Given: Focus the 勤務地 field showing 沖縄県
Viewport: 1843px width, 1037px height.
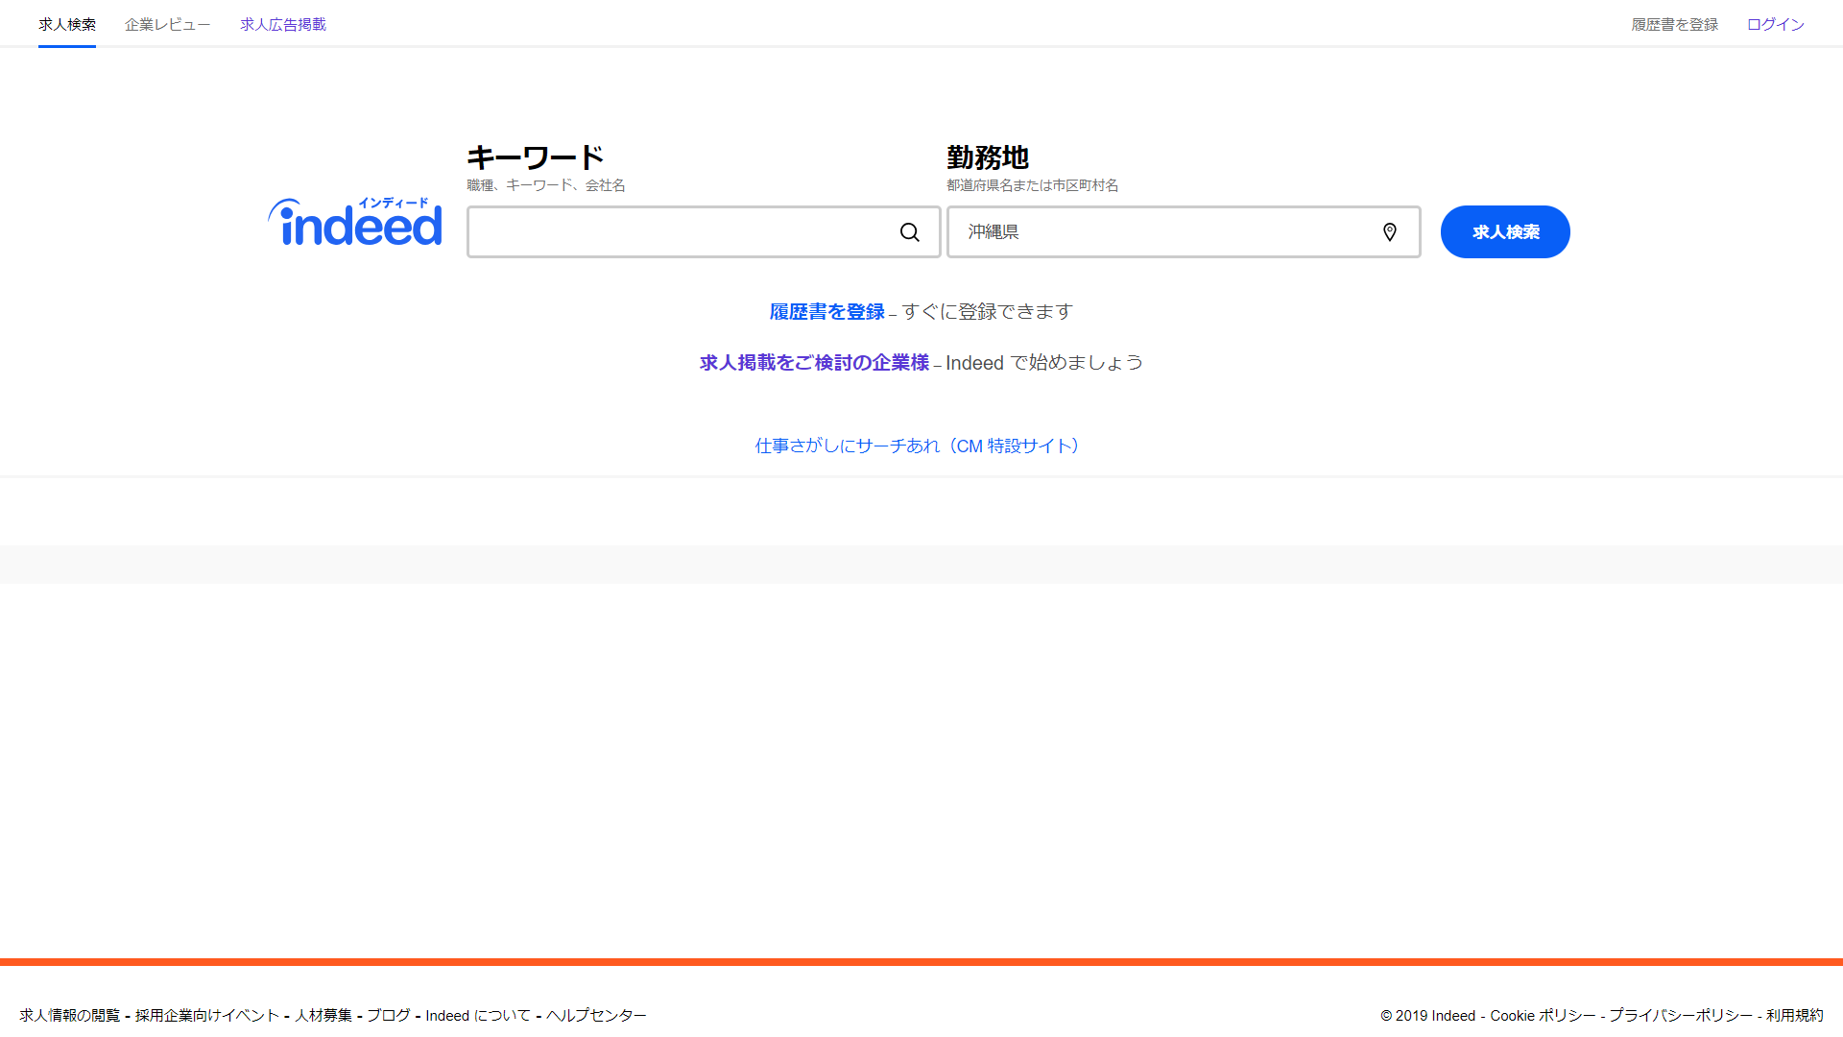Looking at the screenshot, I should [x=1184, y=231].
